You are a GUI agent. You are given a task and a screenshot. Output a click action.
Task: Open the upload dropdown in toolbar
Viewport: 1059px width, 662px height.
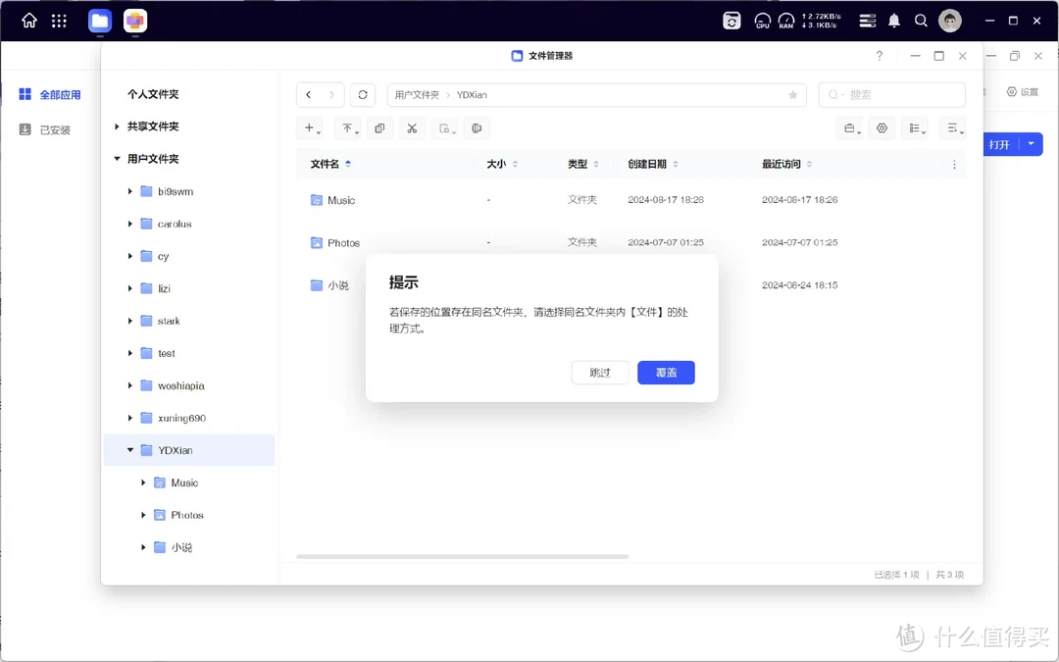[348, 128]
